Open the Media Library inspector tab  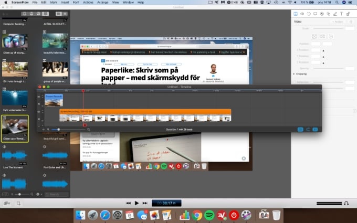point(349,14)
